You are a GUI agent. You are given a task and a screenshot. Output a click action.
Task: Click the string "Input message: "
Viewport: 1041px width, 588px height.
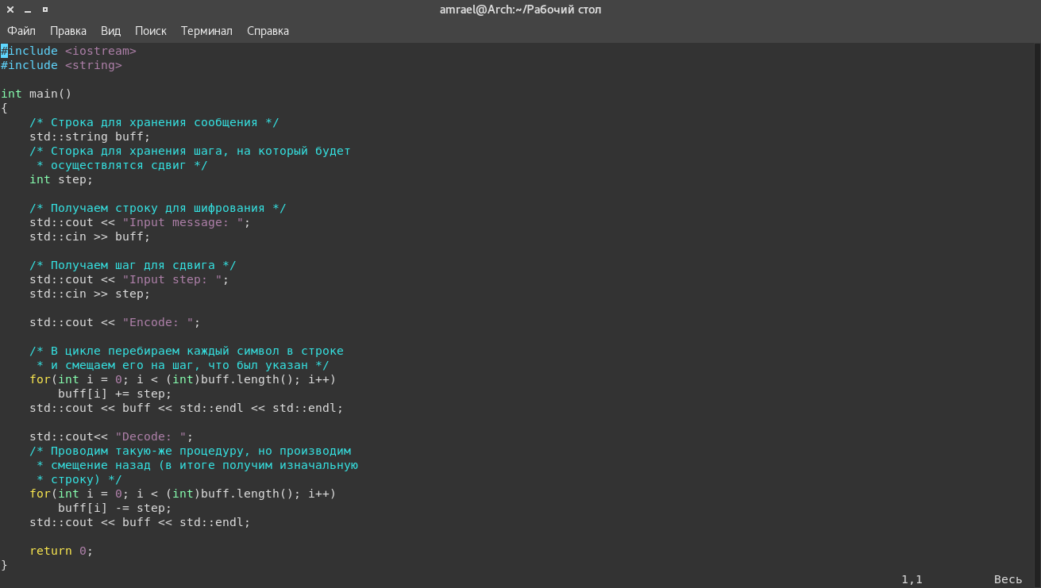pos(183,222)
